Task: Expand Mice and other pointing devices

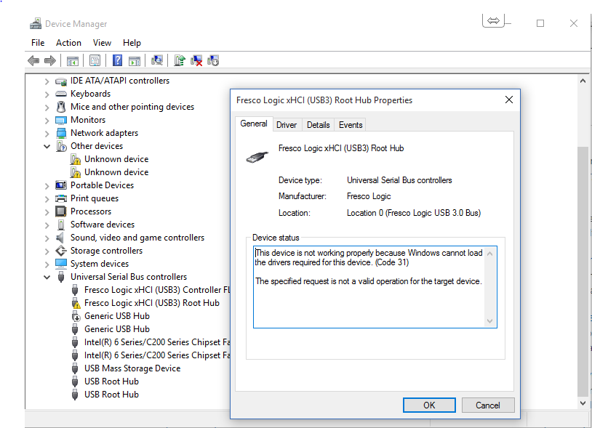Action: tap(47, 107)
